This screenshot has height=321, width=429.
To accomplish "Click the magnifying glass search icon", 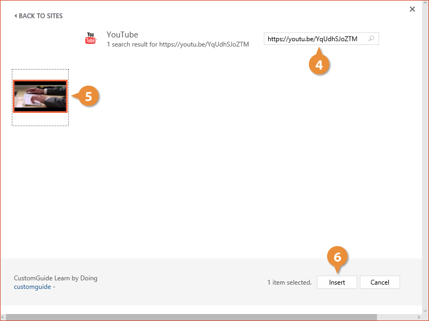I will pyautogui.click(x=371, y=39).
